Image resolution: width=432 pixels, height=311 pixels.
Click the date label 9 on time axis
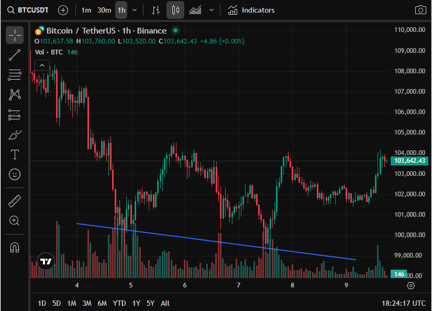click(346, 285)
